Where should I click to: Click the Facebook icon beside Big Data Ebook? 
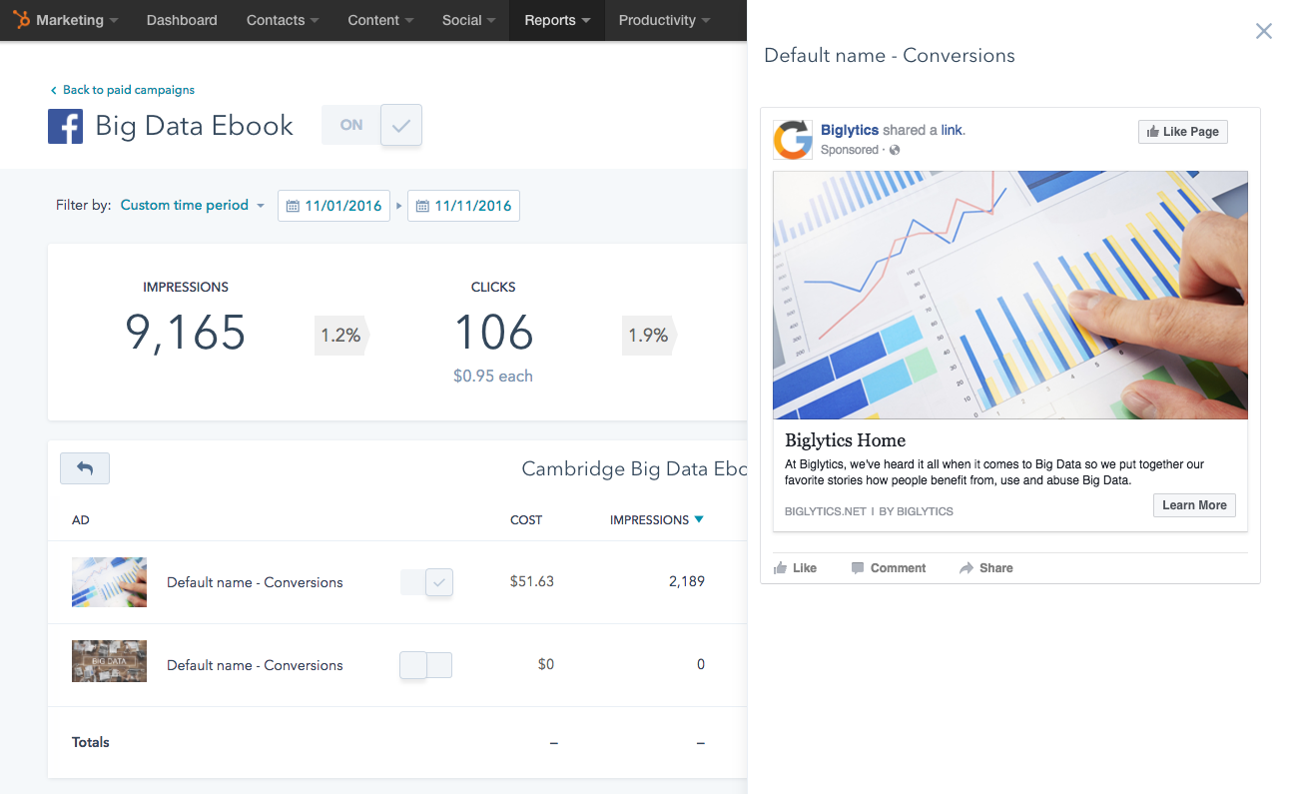click(x=65, y=127)
